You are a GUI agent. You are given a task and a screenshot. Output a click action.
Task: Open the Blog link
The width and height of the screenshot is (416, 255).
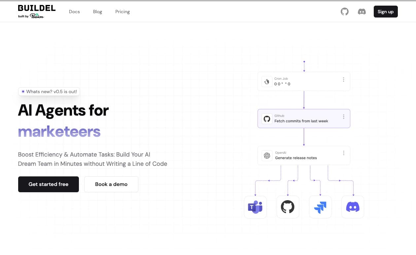tap(97, 12)
